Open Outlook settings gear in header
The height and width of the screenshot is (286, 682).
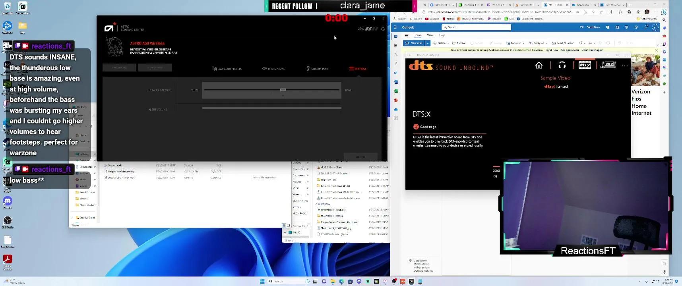[636, 27]
